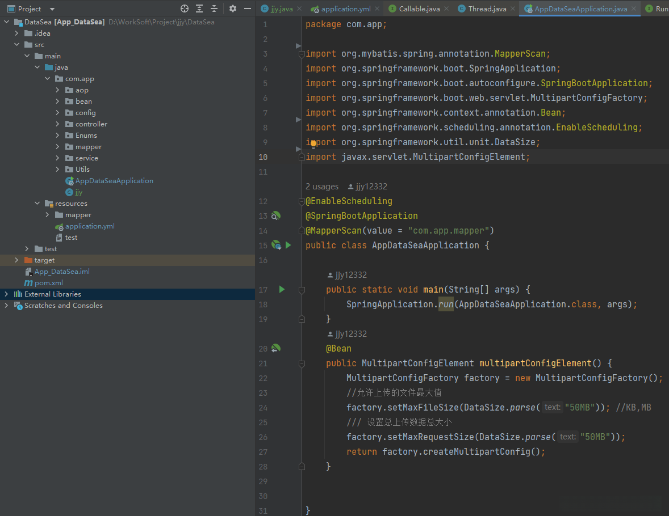Open the Project view dropdown
This screenshot has width=669, height=516.
point(52,9)
